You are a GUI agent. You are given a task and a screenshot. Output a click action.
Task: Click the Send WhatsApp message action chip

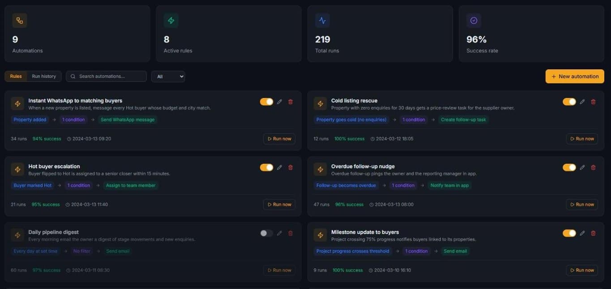coord(128,120)
